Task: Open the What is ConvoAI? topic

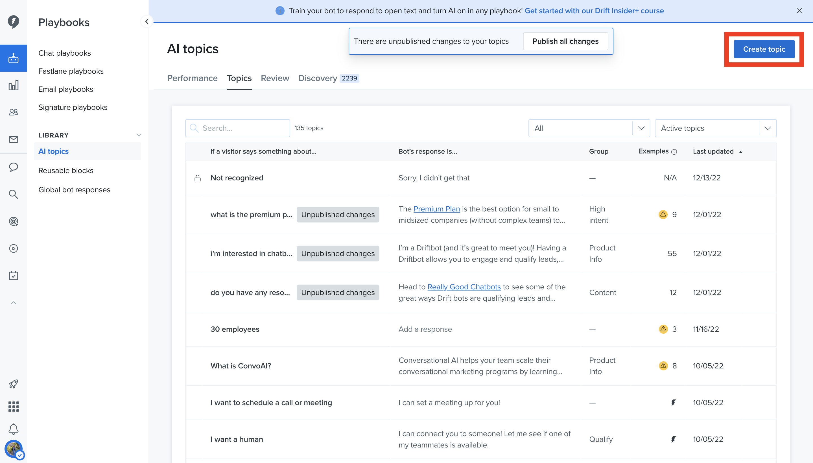Action: click(241, 366)
